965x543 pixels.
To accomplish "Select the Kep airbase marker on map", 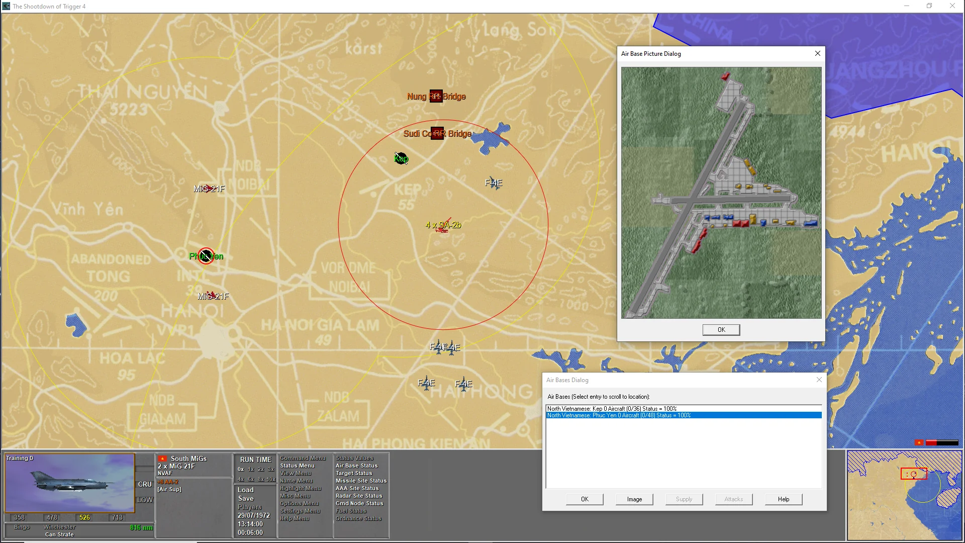I will point(401,159).
